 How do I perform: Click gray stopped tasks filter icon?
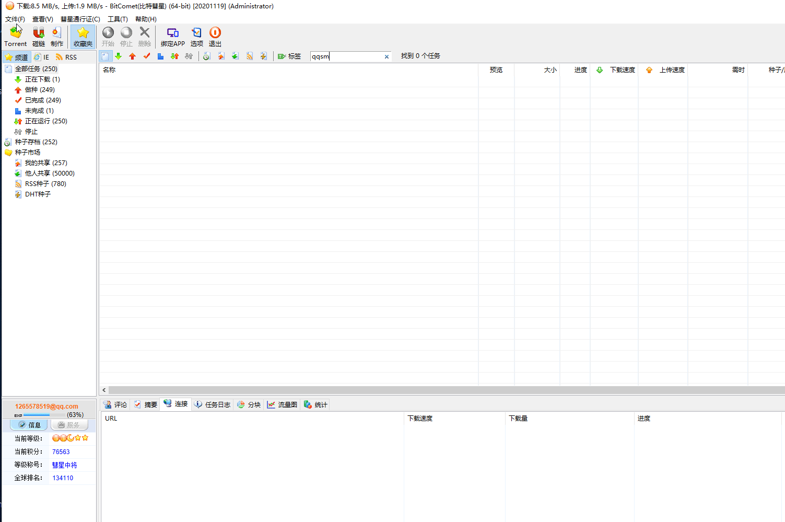(189, 56)
